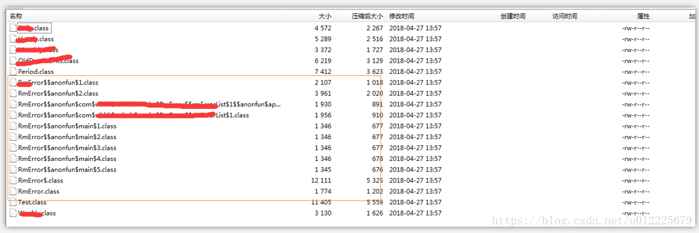Click the file icon in the 6 219 size row
This screenshot has width=699, height=233.
click(x=13, y=61)
